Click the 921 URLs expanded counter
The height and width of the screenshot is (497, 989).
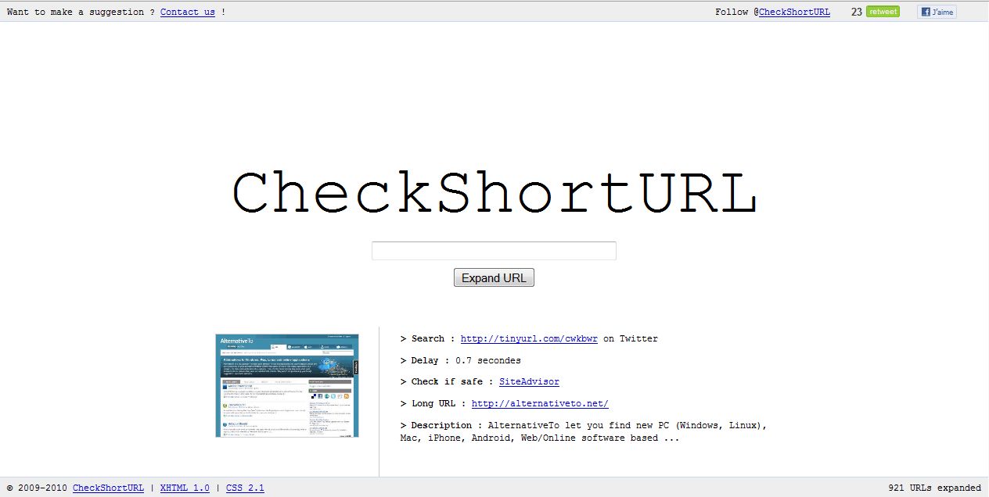click(937, 488)
